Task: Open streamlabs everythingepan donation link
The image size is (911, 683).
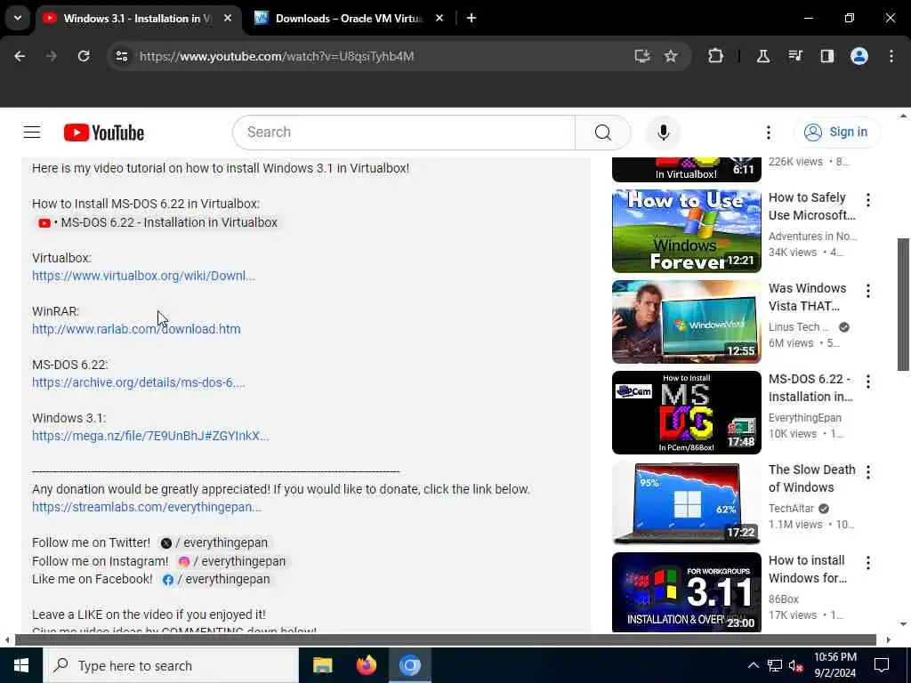Action: 147,507
